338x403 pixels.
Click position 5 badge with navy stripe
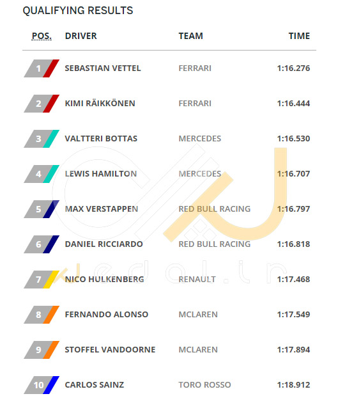[42, 209]
